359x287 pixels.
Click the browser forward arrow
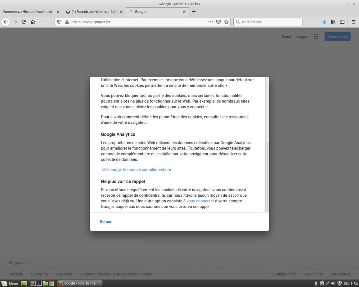coord(15,22)
